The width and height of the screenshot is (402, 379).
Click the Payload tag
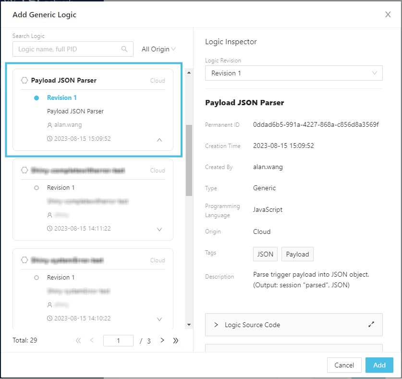point(297,254)
